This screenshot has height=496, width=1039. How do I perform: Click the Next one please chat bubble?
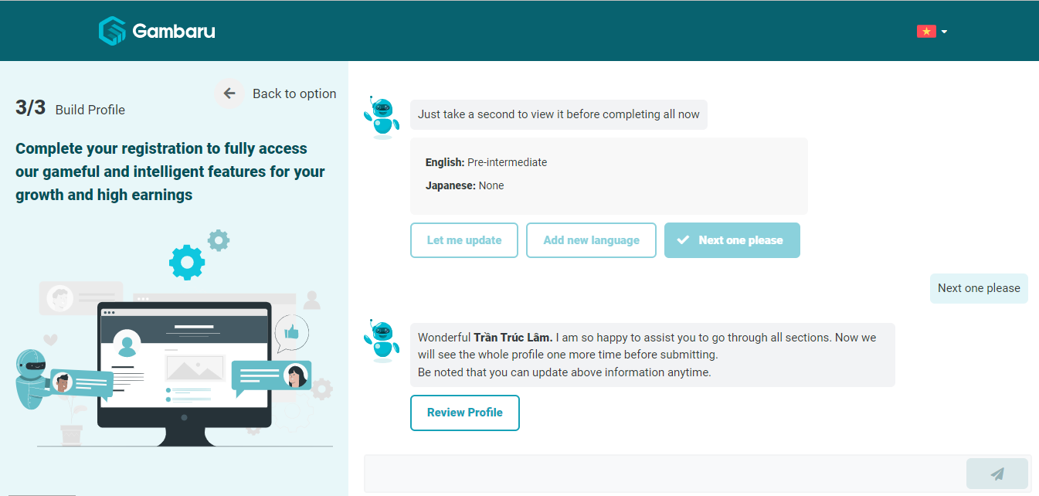coord(979,287)
